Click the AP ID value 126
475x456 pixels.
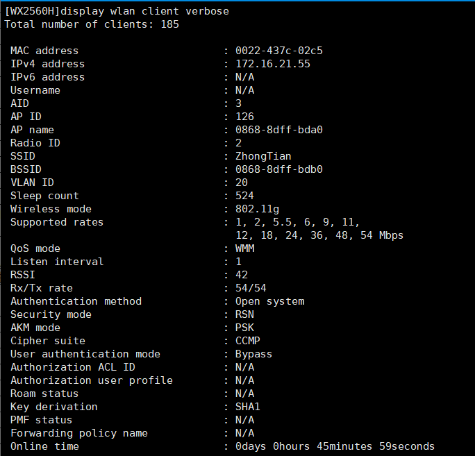coord(244,117)
